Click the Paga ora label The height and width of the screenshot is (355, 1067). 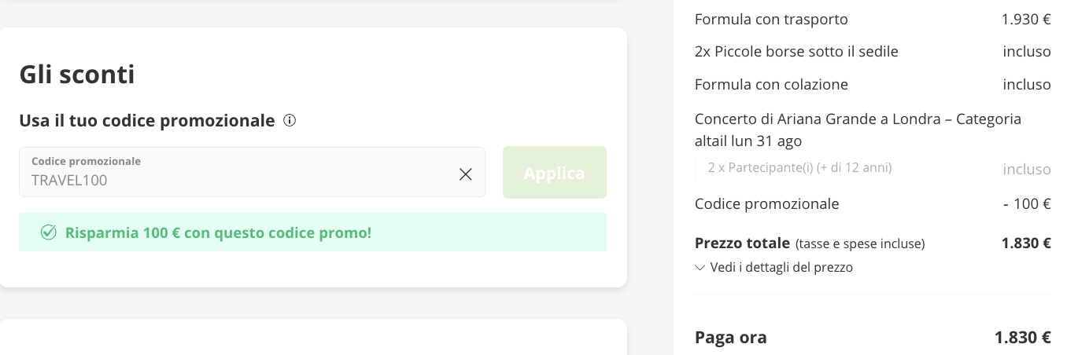[x=730, y=338]
